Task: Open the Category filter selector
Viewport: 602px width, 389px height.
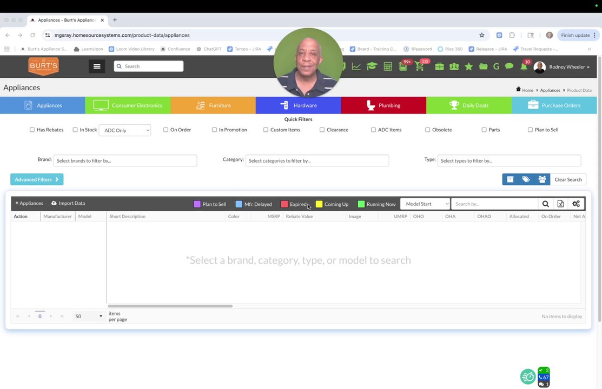Action: tap(317, 160)
